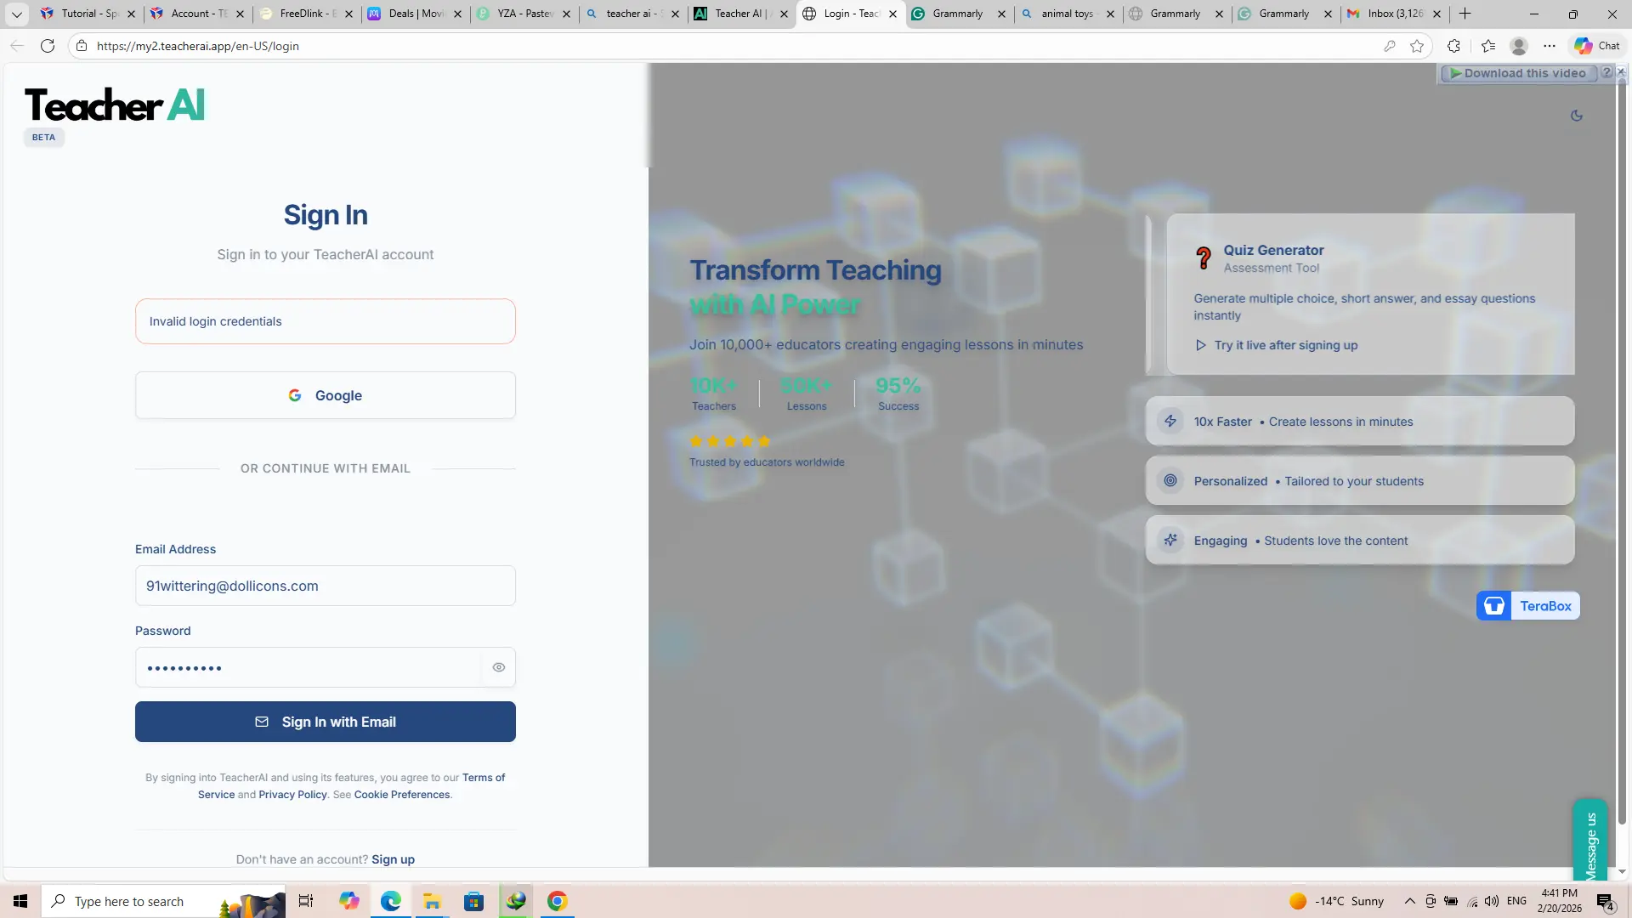This screenshot has width=1632, height=918.
Task: Click the Quiz Generator question mark icon
Action: [1203, 258]
